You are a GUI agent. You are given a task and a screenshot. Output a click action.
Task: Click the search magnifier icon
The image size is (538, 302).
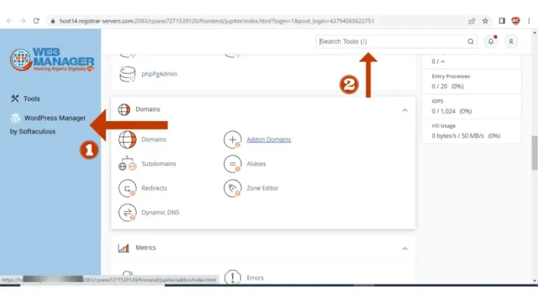(471, 41)
